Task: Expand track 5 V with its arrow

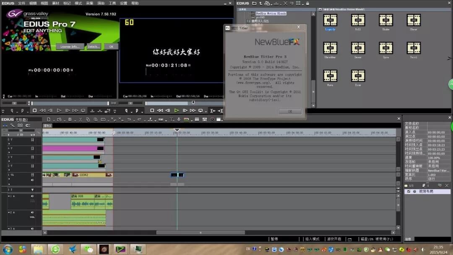Action: point(9,143)
